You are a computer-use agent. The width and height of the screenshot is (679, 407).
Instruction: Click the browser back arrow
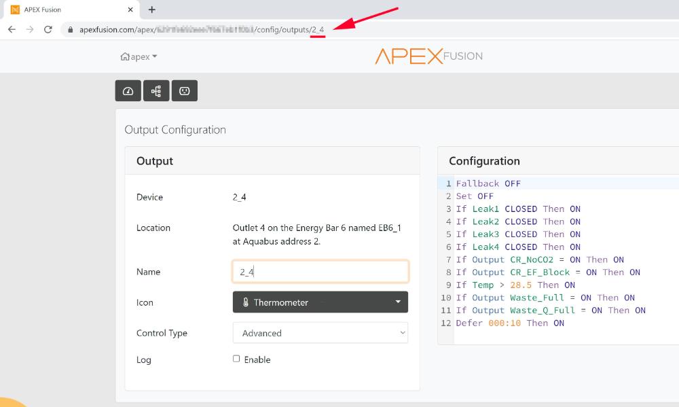(x=12, y=29)
